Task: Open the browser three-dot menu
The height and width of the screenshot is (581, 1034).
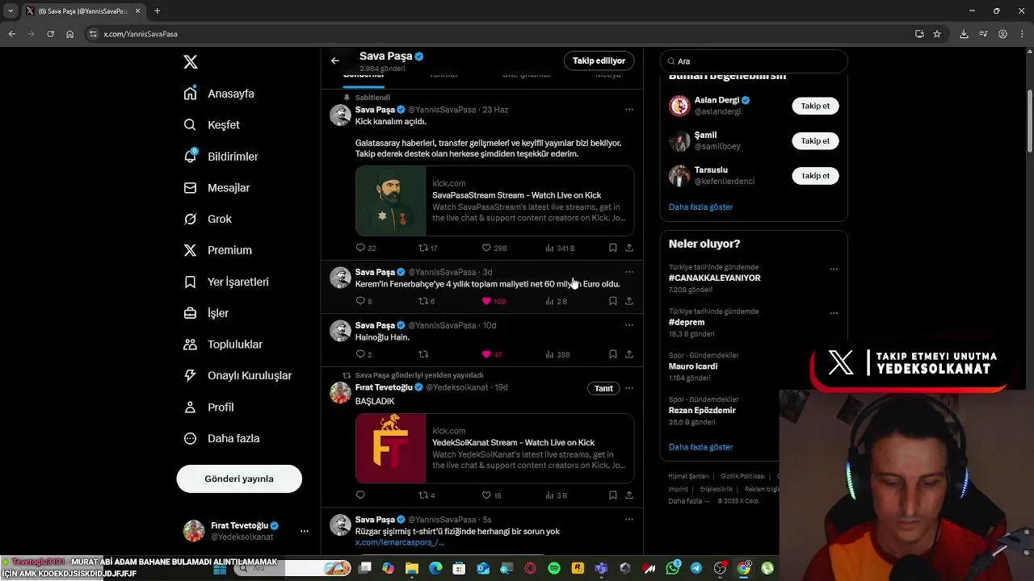Action: click(1023, 34)
